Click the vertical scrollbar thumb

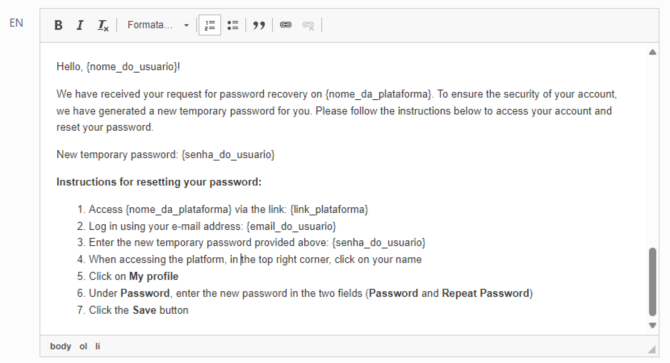(652, 282)
